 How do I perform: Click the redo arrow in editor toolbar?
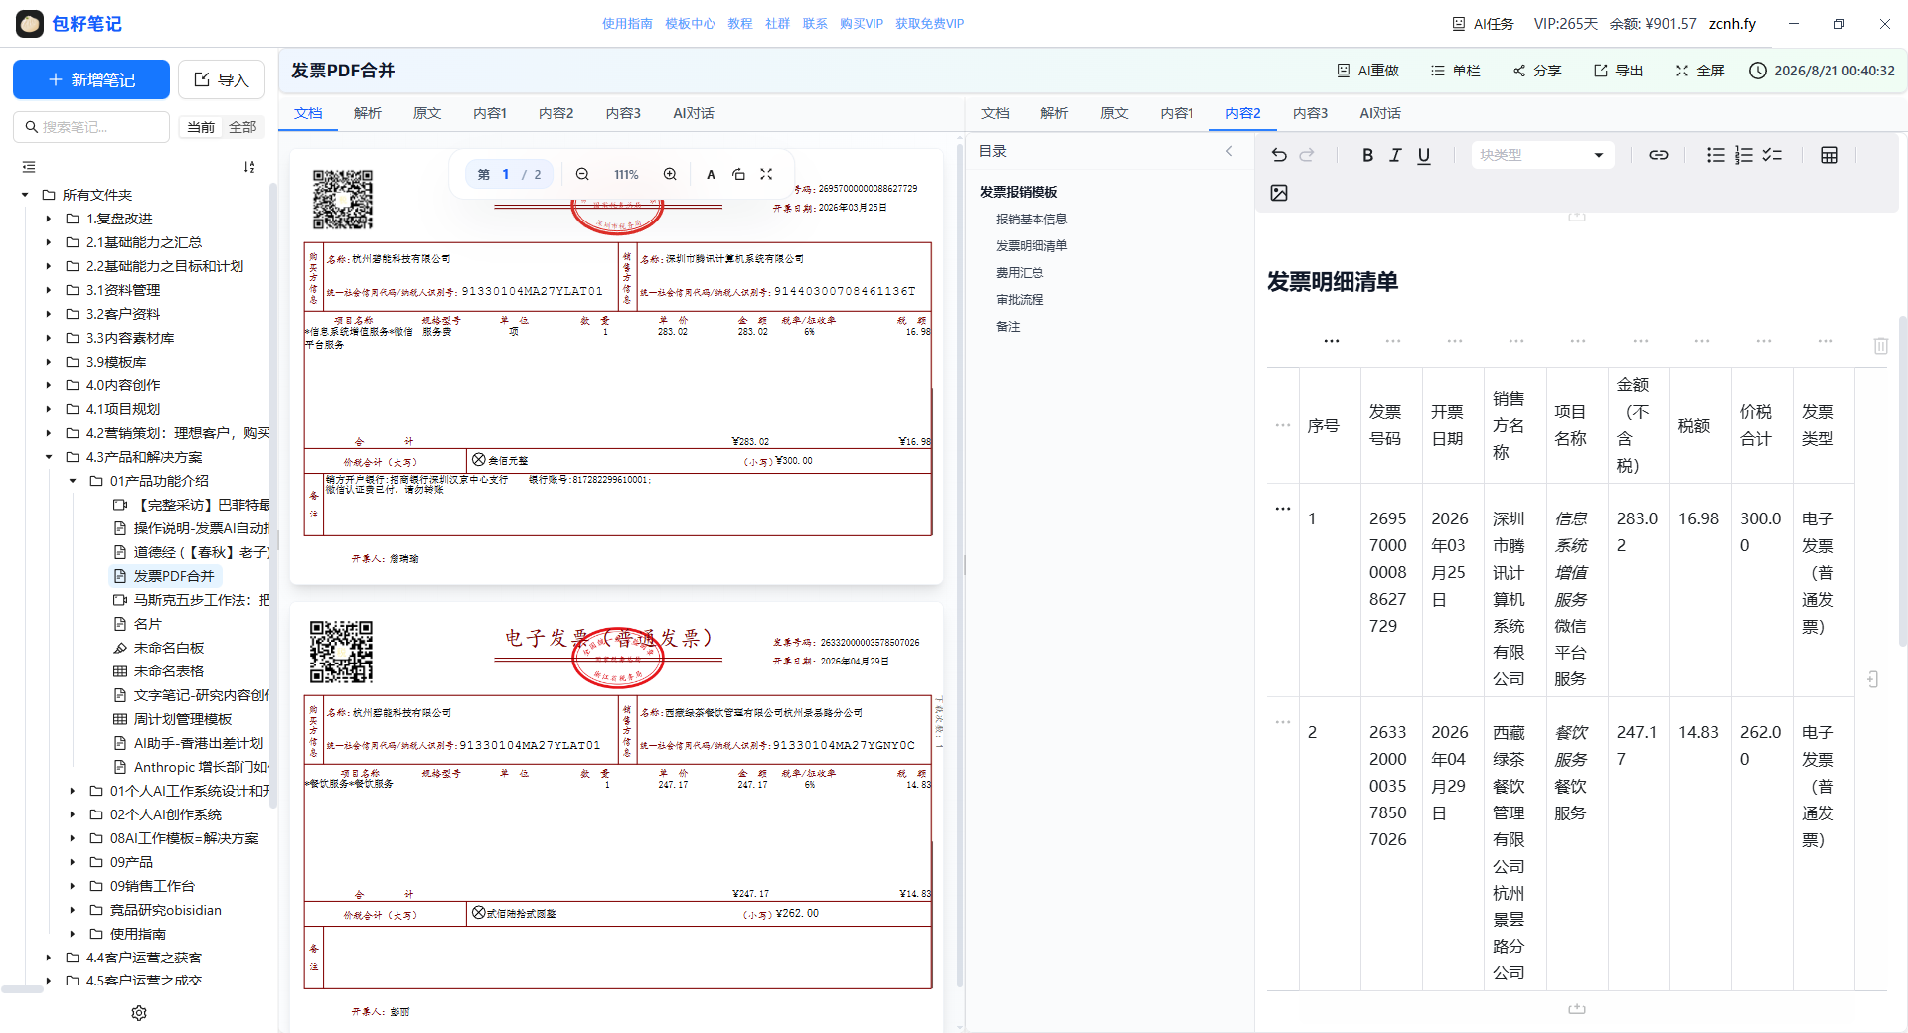(x=1307, y=155)
